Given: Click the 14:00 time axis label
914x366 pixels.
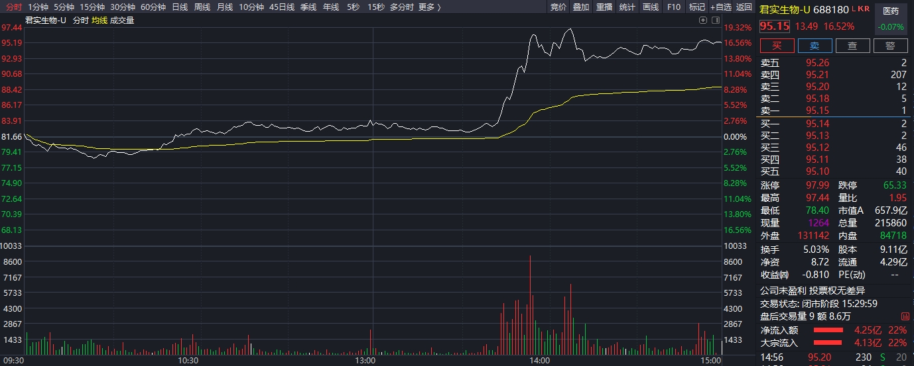Looking at the screenshot, I should click(539, 361).
